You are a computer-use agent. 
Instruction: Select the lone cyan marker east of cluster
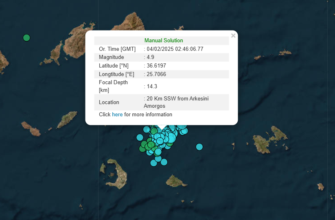[199, 147]
